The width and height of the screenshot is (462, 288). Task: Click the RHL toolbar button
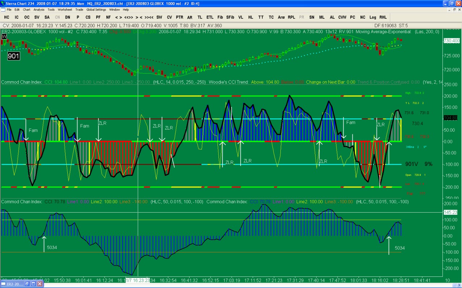point(383,17)
